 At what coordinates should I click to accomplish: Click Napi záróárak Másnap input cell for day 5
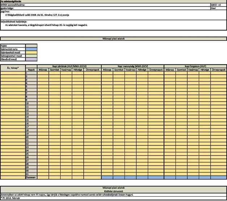point(43,86)
